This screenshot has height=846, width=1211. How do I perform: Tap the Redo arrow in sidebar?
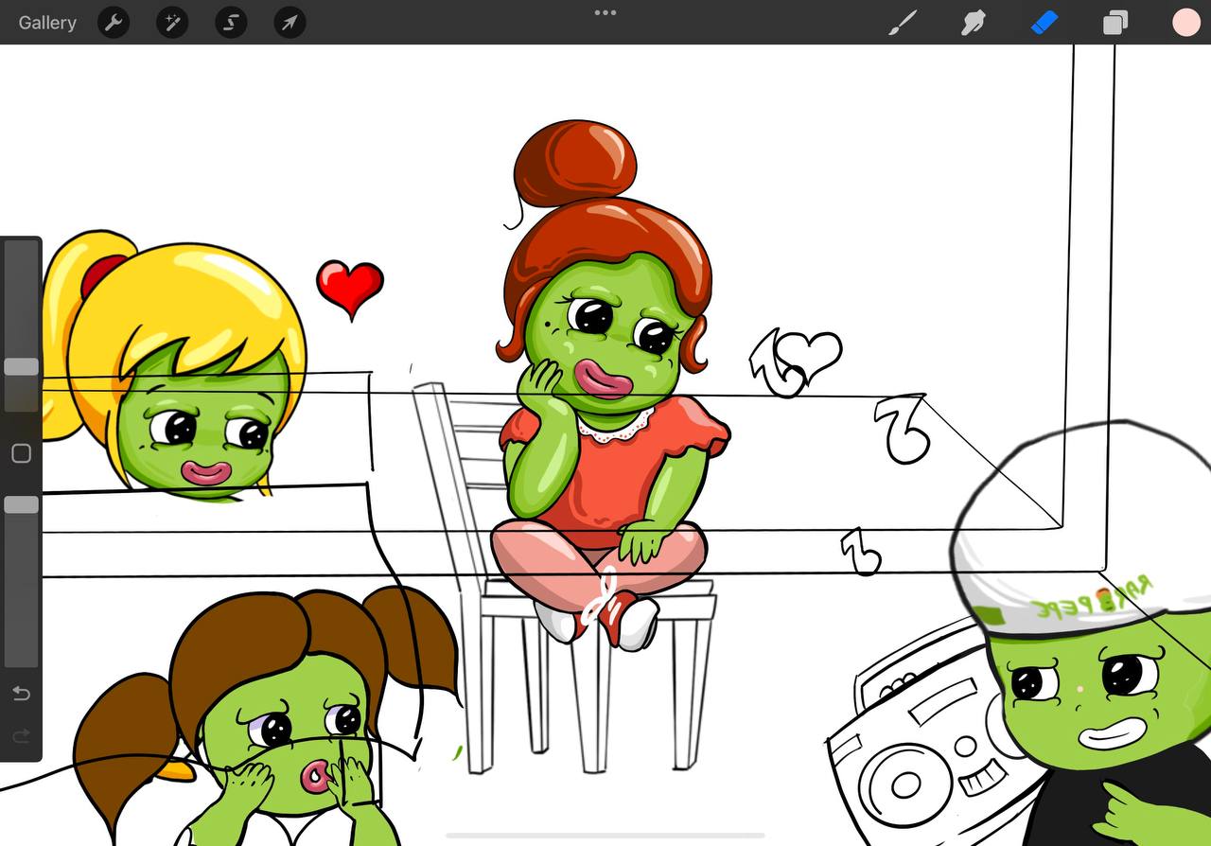(x=21, y=735)
